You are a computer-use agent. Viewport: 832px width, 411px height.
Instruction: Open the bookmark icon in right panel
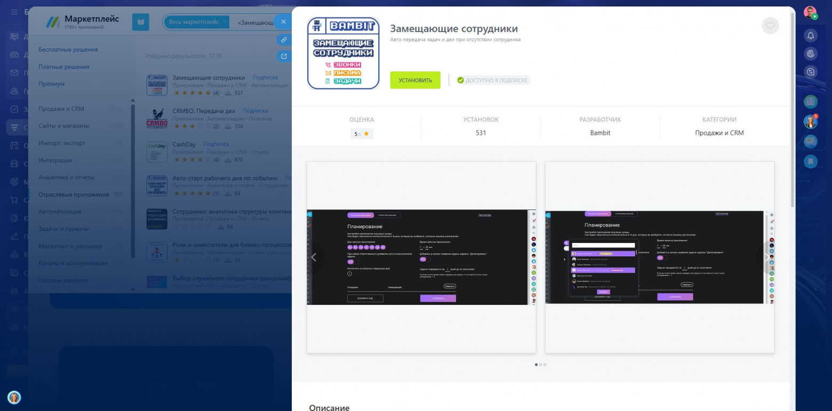click(811, 161)
